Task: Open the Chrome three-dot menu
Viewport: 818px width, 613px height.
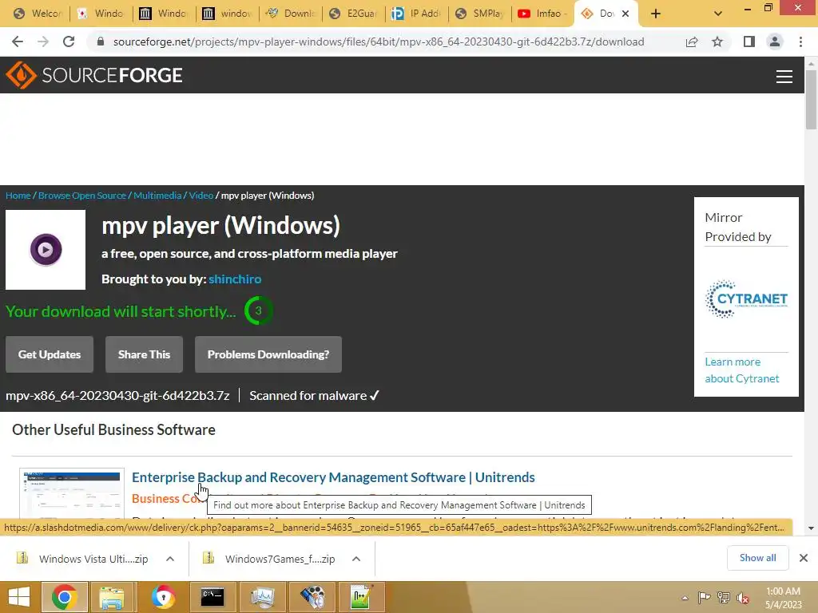Action: (x=800, y=42)
